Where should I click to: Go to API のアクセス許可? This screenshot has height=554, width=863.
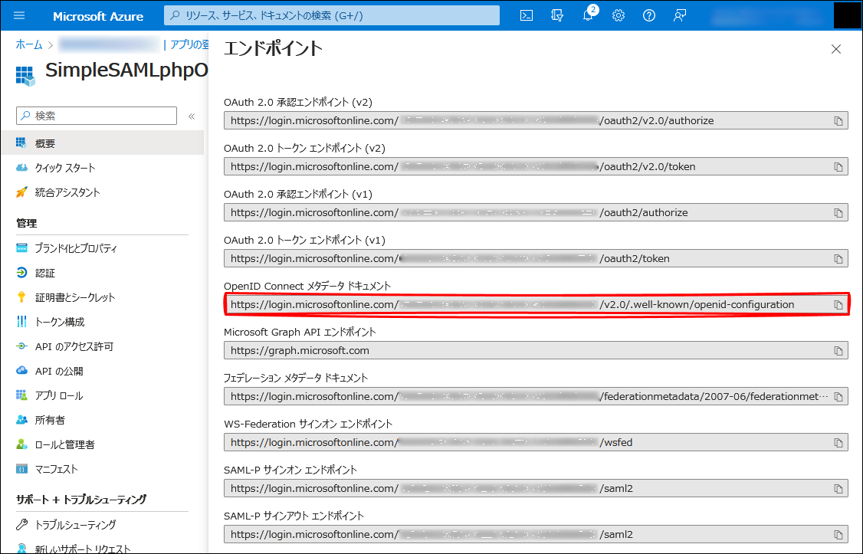(x=74, y=346)
